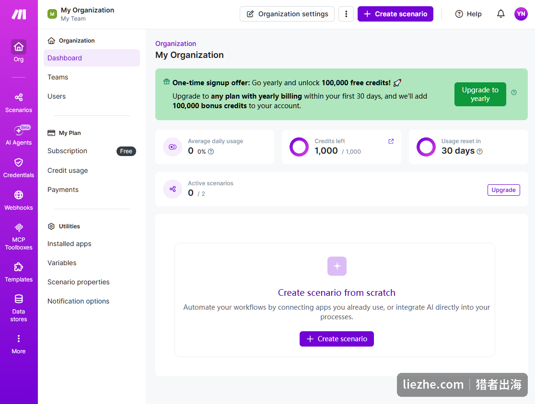Select Dashboard in the organization menu
The width and height of the screenshot is (535, 404).
click(x=92, y=58)
